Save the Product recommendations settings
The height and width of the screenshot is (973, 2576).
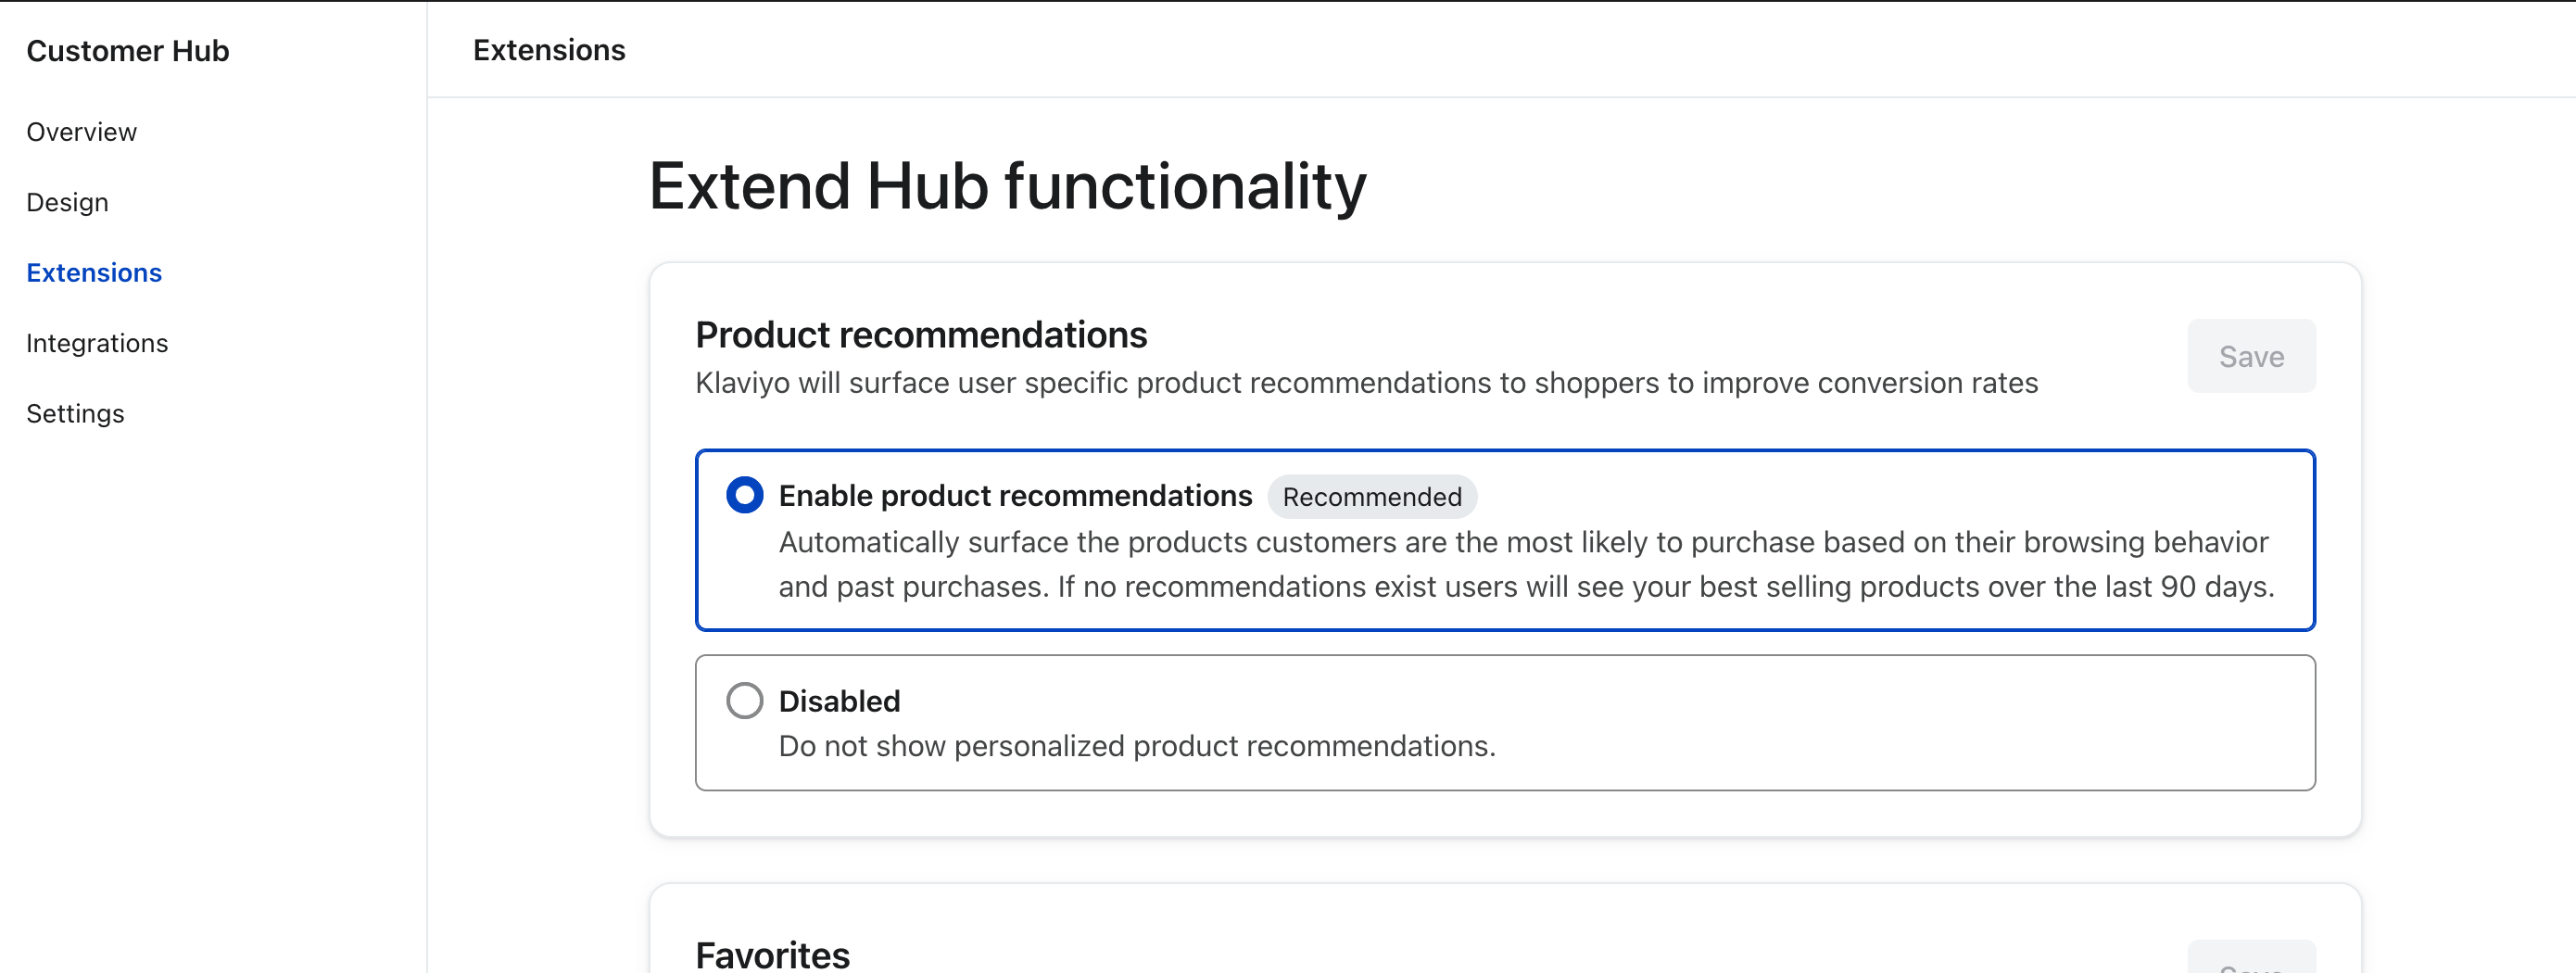[2250, 356]
